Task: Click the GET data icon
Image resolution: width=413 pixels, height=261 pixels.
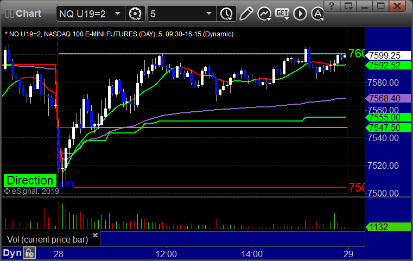Action: pos(282,14)
